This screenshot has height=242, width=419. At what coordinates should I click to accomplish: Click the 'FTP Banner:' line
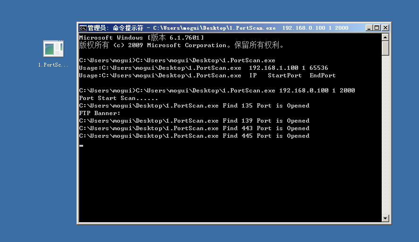pos(100,113)
